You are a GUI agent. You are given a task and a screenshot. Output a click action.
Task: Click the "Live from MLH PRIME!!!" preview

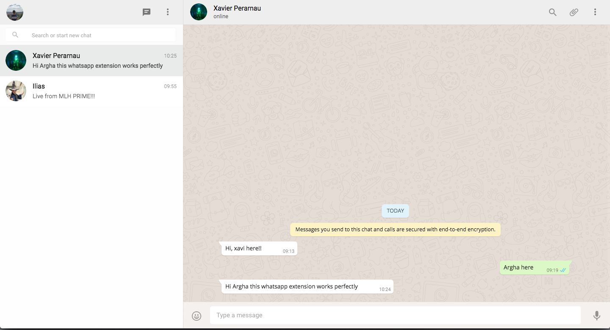64,96
